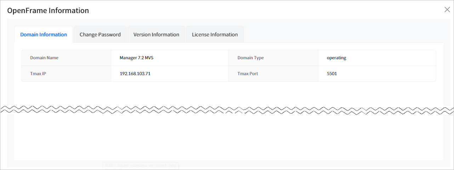Click the OpenFrame Information dialog title
454x170 pixels.
(48, 11)
